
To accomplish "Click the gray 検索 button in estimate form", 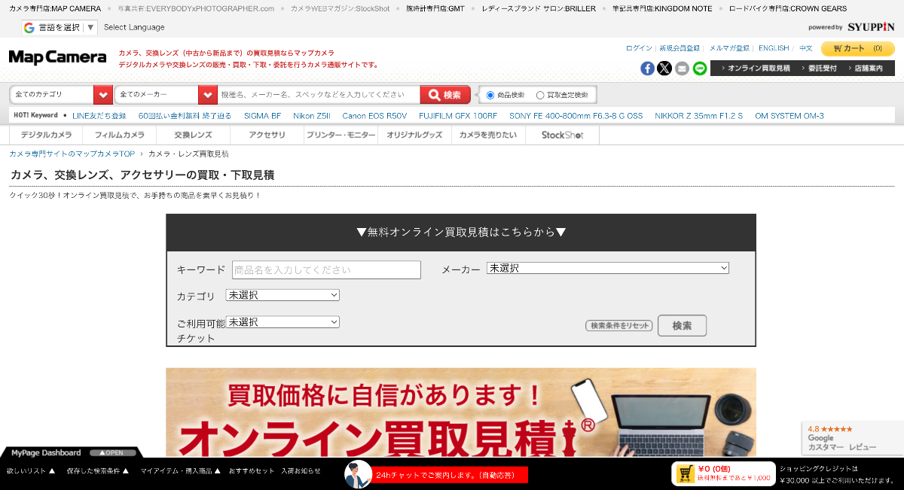I will [x=682, y=326].
